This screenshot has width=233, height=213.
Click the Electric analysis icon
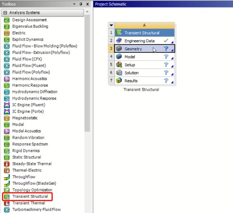pyautogui.click(x=7, y=33)
